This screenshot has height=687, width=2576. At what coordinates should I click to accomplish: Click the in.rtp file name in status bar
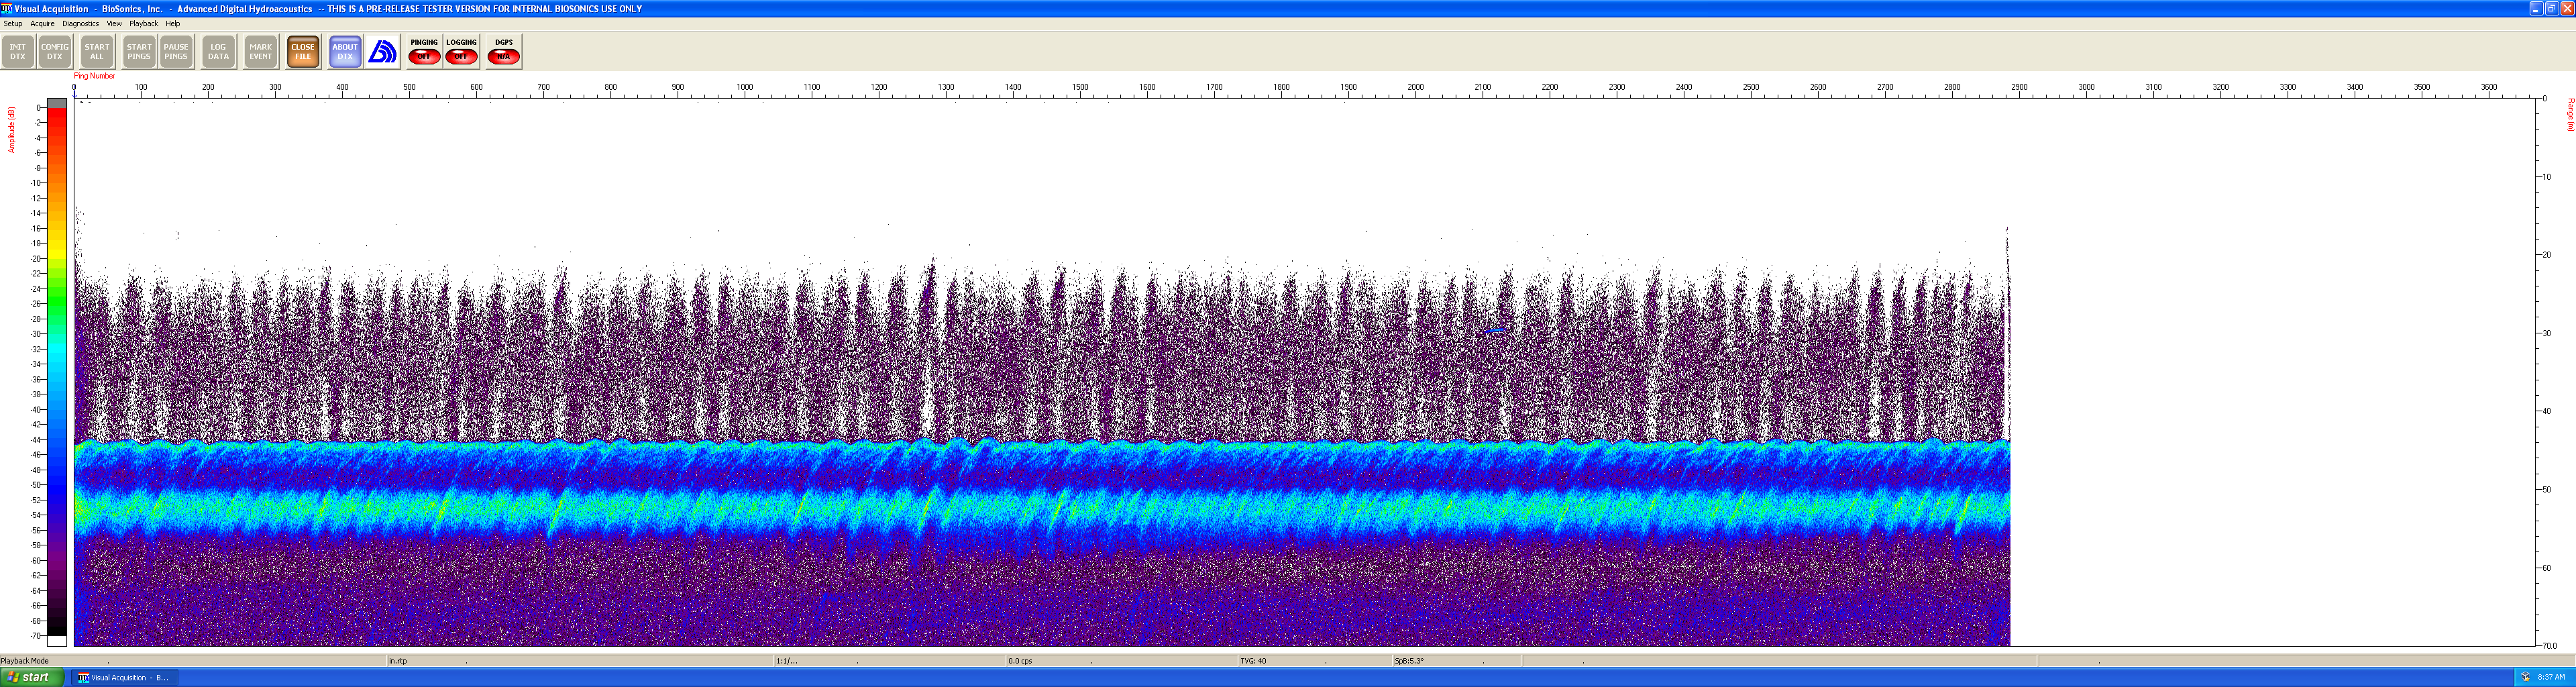point(398,661)
